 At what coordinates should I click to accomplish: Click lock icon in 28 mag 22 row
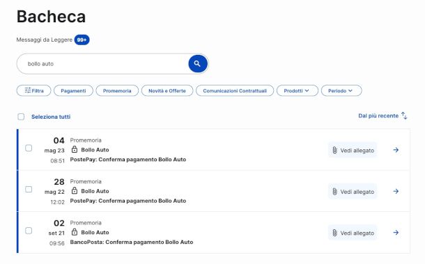75,191
